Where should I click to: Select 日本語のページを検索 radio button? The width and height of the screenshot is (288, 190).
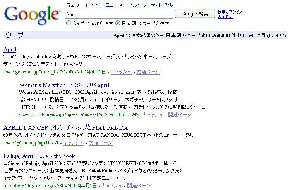click(x=118, y=23)
